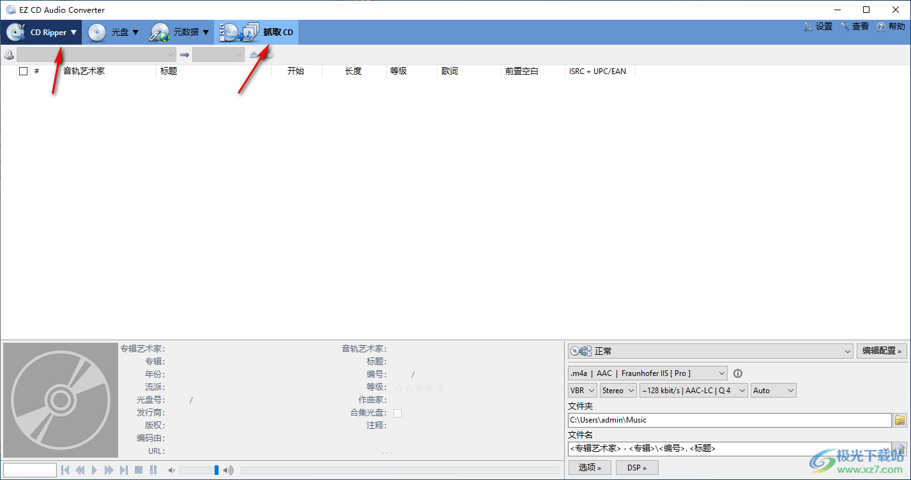Click the 开始 column header
Image resolution: width=911 pixels, height=480 pixels.
click(x=296, y=71)
